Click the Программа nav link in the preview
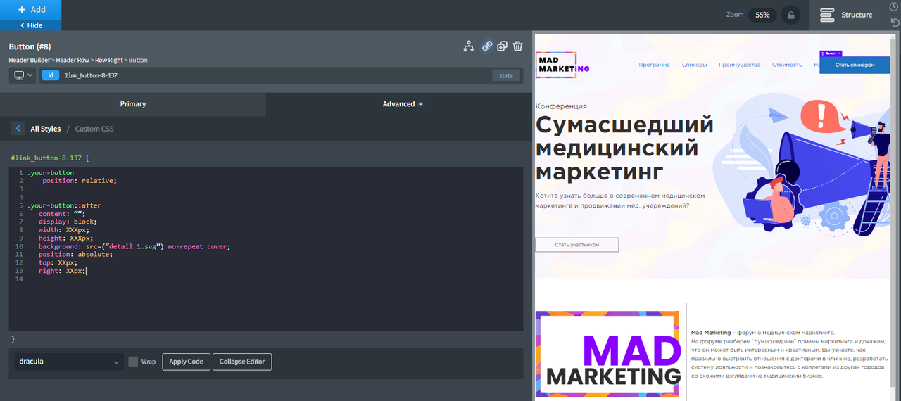Screen dimensions: 901x401 (655, 65)
